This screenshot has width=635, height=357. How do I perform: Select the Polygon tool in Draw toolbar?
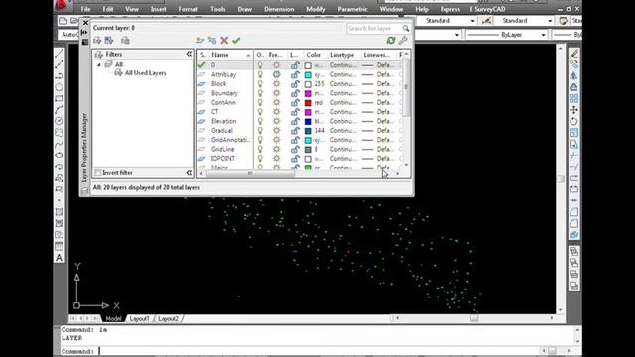click(60, 87)
